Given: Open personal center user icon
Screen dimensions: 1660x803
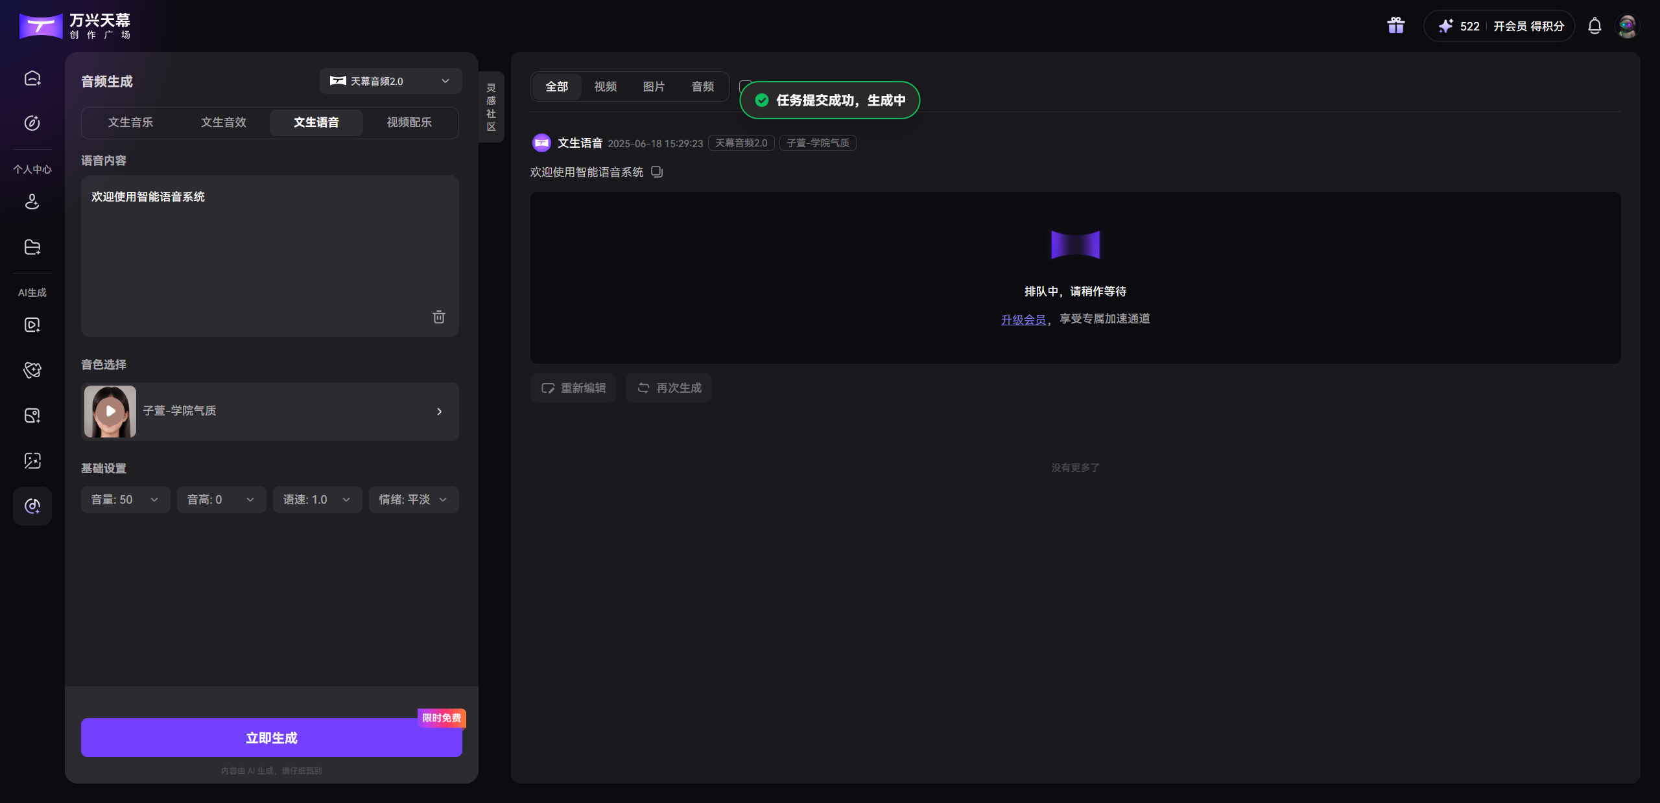Looking at the screenshot, I should pyautogui.click(x=32, y=202).
